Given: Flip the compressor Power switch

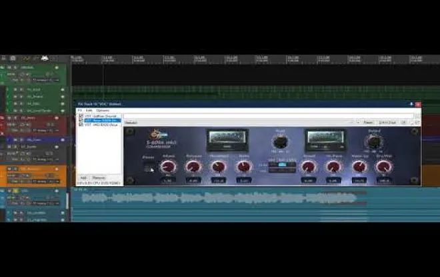Looking at the screenshot, I should pyautogui.click(x=149, y=168).
